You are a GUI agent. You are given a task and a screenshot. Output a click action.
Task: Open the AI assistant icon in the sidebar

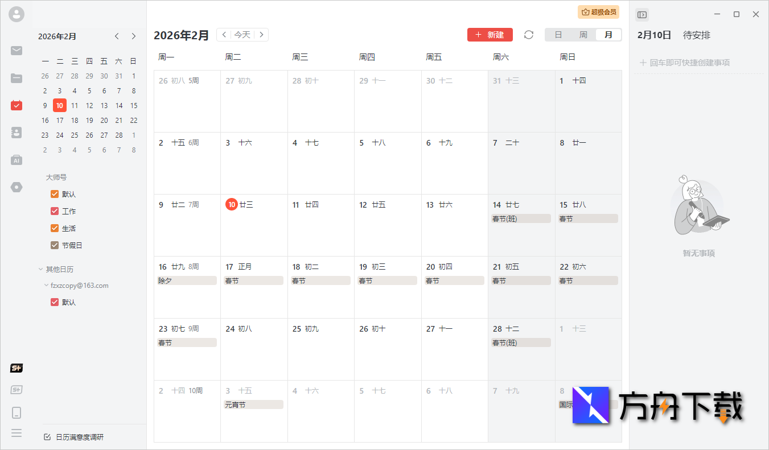16,160
